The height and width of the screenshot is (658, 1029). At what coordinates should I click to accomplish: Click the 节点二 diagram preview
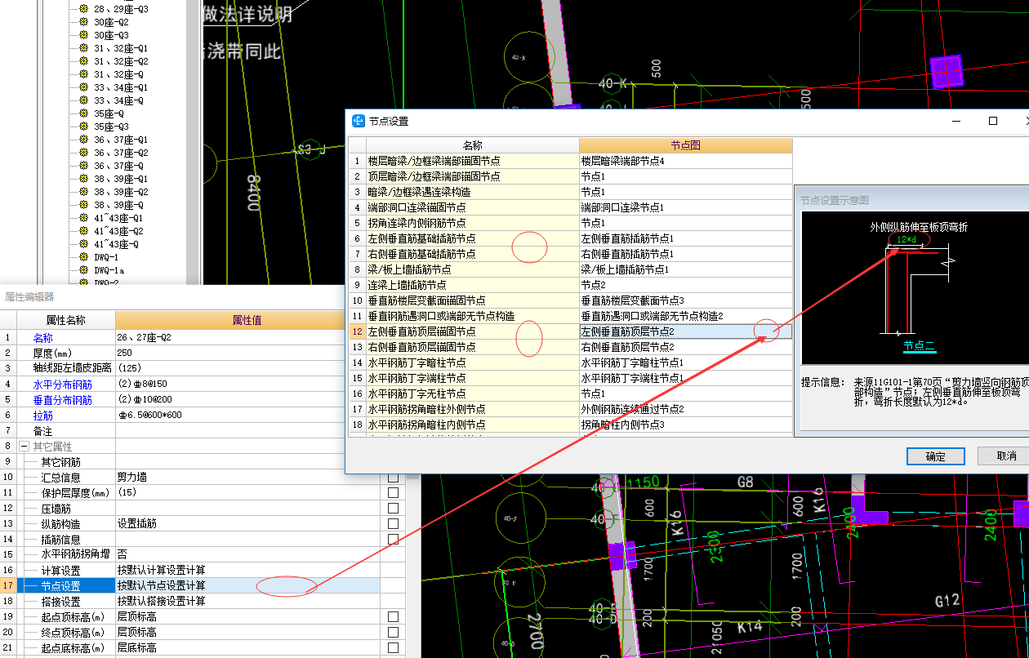915,287
